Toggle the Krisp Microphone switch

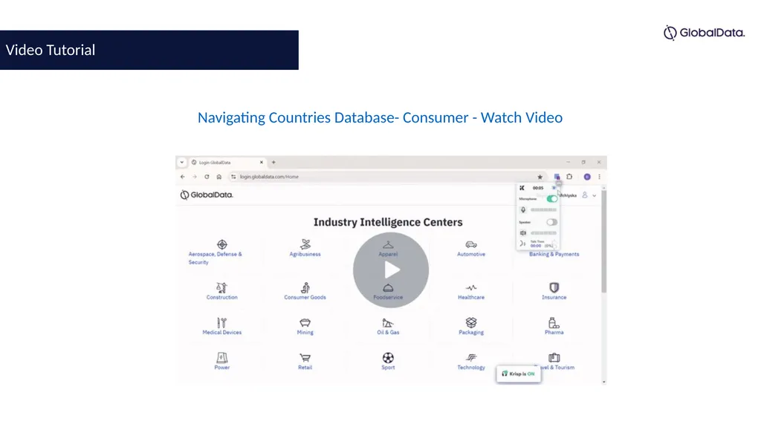(x=552, y=199)
